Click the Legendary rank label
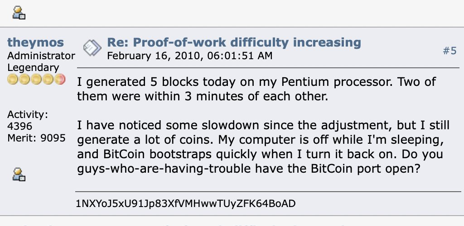This screenshot has height=226, width=464. 33,67
